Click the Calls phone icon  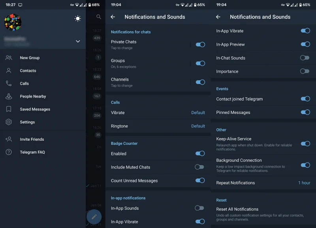click(9, 83)
